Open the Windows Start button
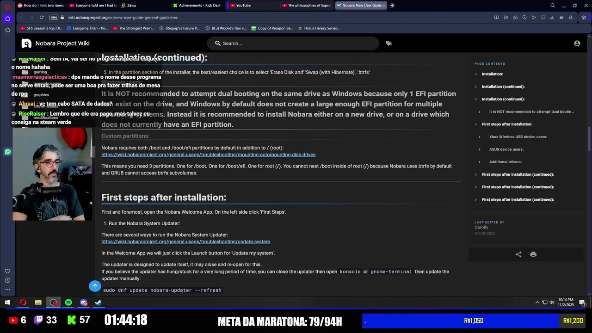The image size is (592, 333). [7, 302]
